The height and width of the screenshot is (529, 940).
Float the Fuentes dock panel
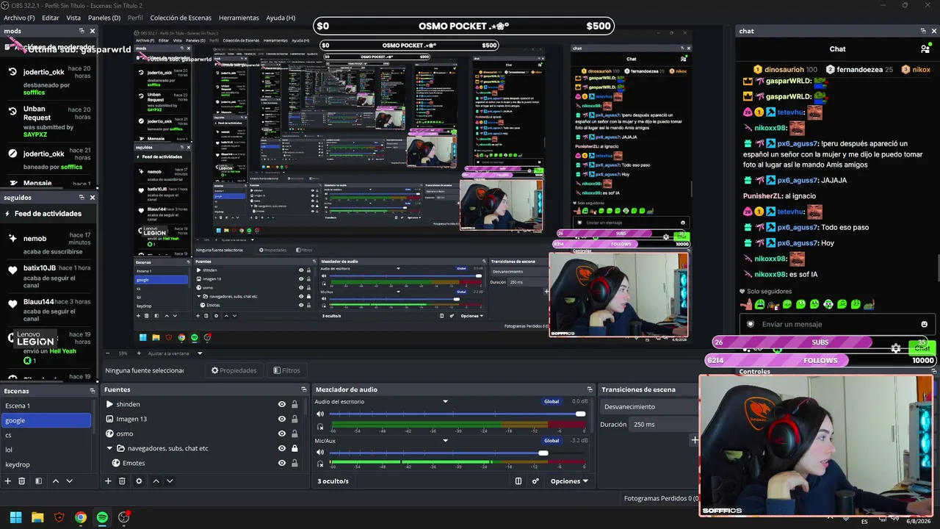(304, 389)
